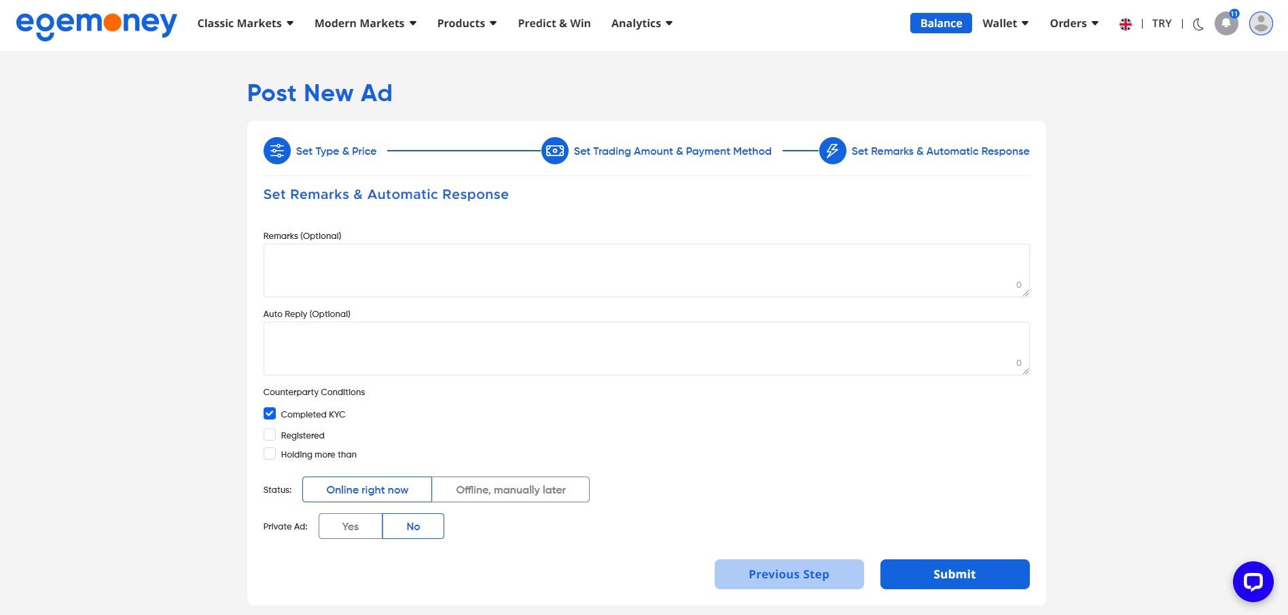Open the Wallet dropdown menu
The height and width of the screenshot is (615, 1288).
pyautogui.click(x=1005, y=23)
